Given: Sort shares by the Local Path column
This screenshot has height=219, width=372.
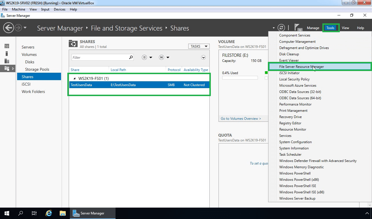Looking at the screenshot, I should tap(118, 69).
